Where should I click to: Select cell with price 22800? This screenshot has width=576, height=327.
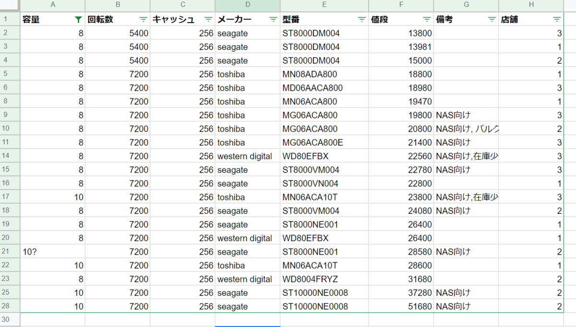(x=401, y=184)
